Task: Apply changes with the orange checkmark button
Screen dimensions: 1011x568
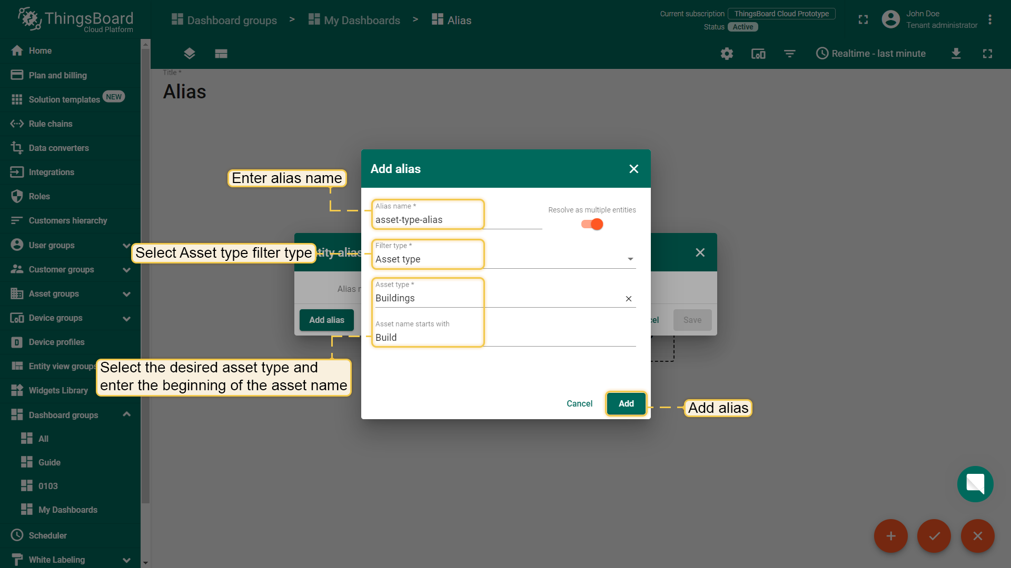Action: tap(934, 536)
